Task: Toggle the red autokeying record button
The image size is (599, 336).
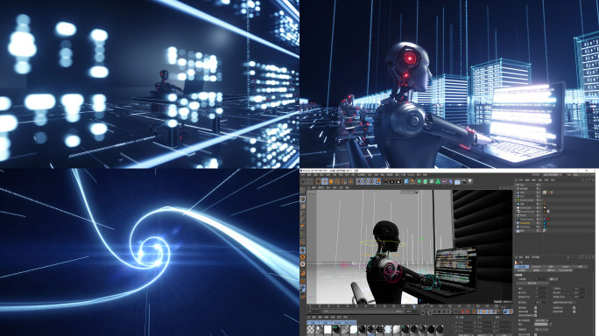Action: [468, 311]
